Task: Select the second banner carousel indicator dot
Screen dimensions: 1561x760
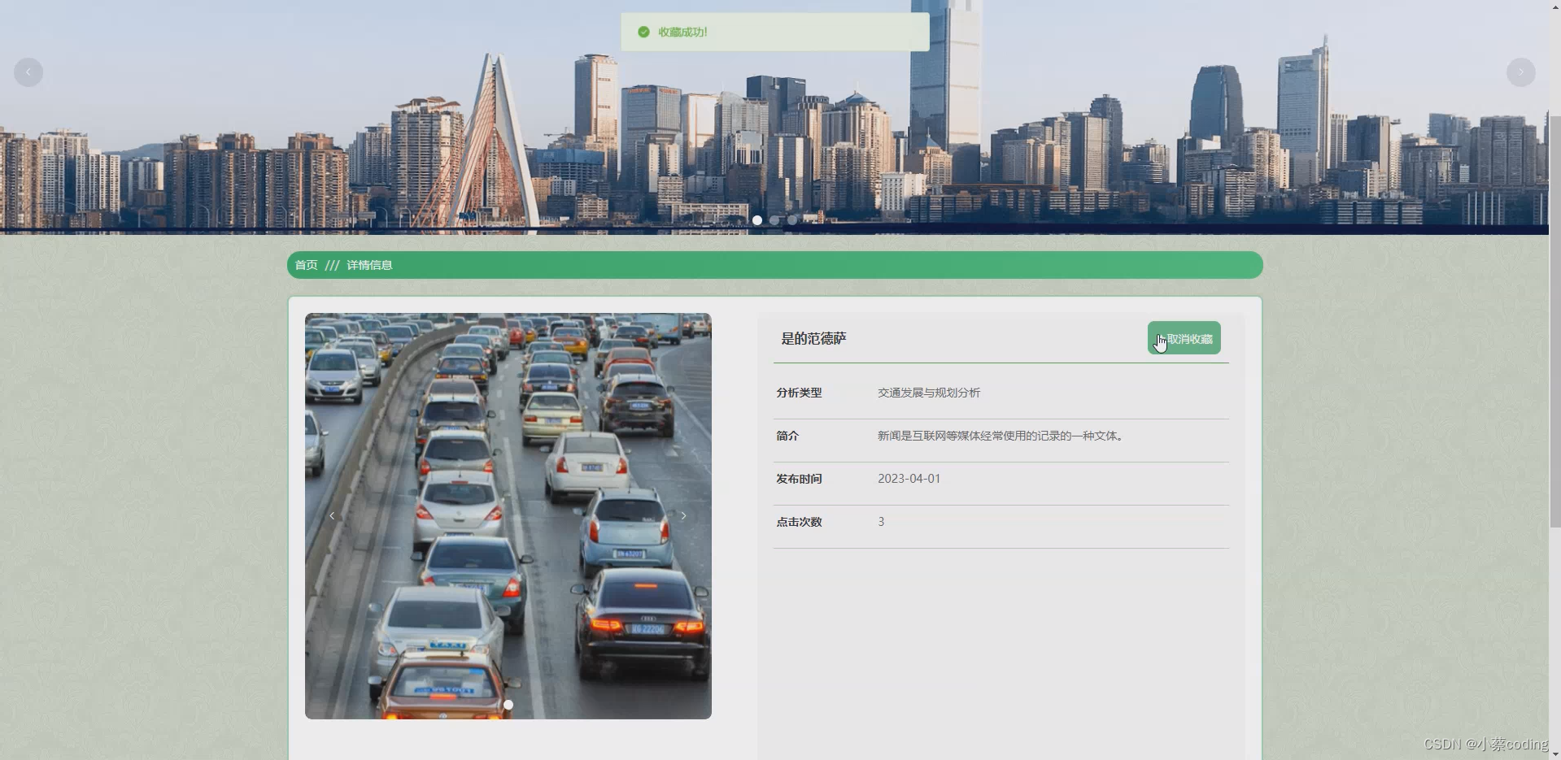Action: pos(774,220)
